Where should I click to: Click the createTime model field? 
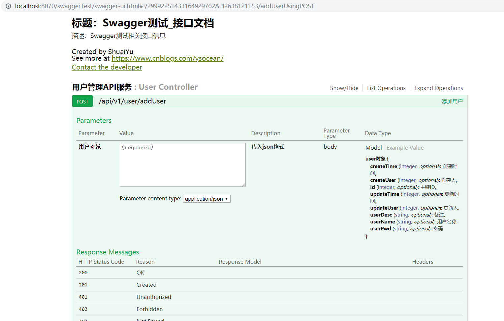[384, 166]
